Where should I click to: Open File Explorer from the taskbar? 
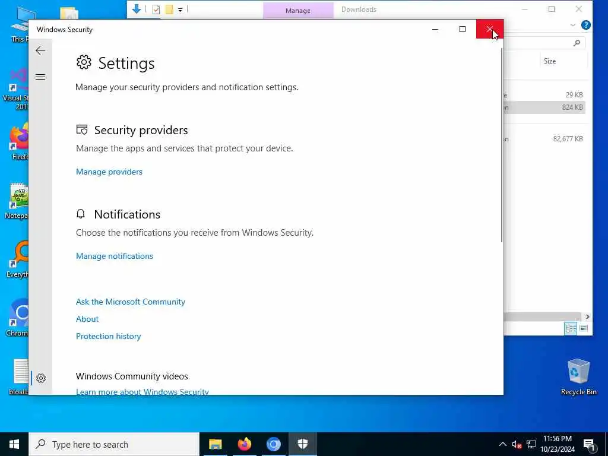click(215, 444)
